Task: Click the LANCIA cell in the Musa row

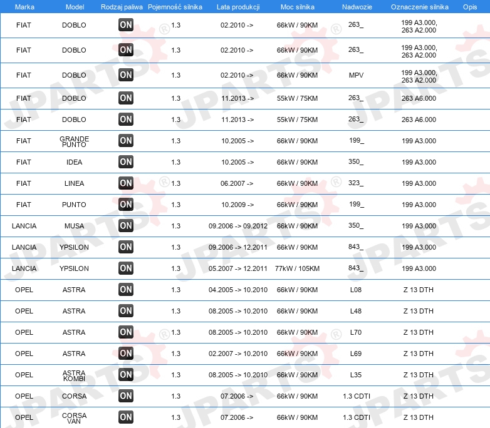Action: tap(24, 226)
